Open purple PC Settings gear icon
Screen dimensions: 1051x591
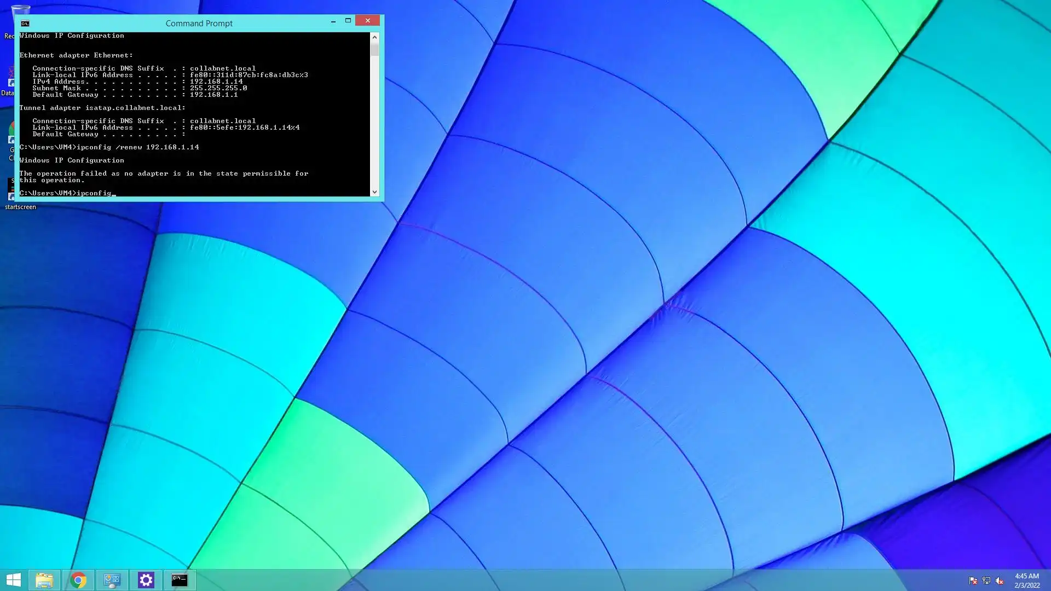coord(146,580)
